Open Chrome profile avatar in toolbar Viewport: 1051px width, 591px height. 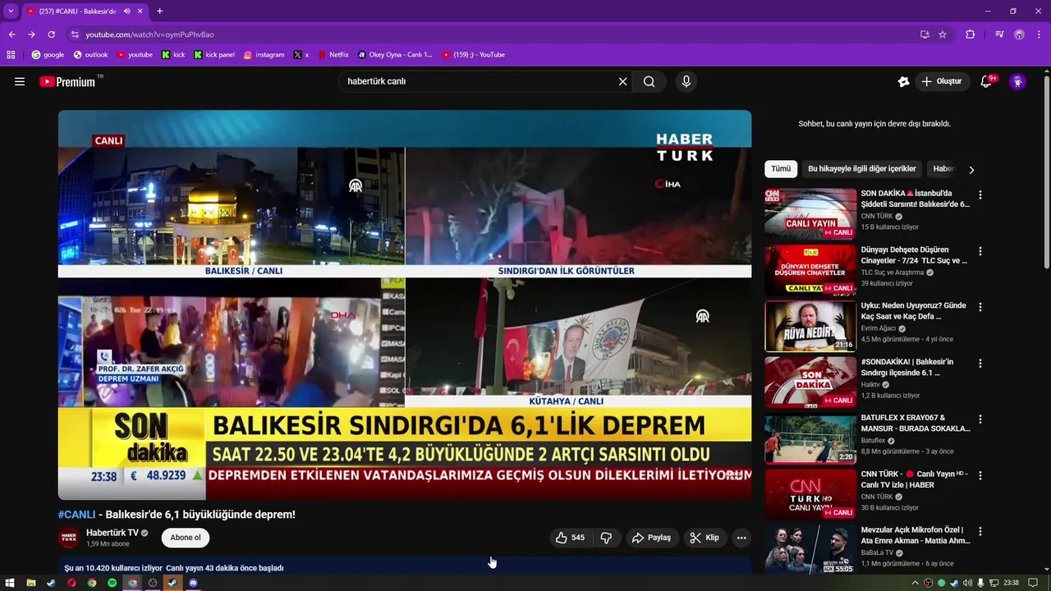(x=1019, y=34)
